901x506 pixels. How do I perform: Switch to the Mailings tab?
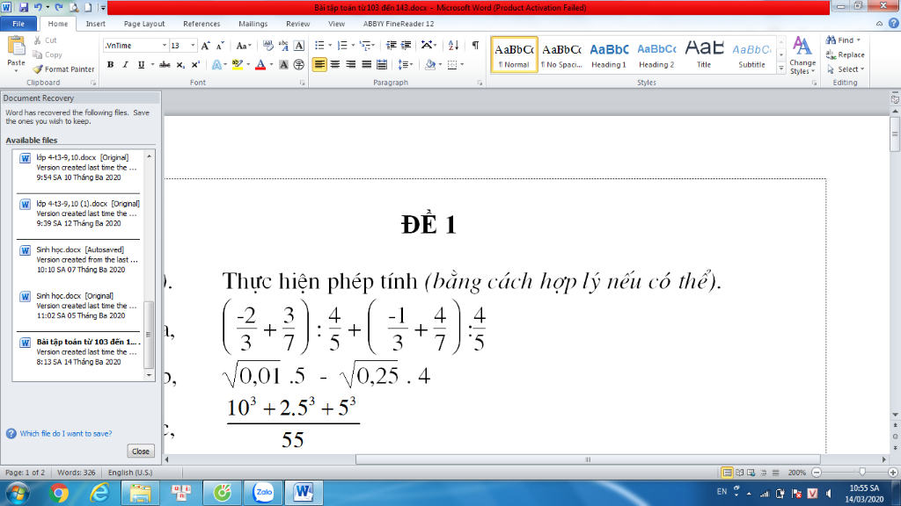pyautogui.click(x=253, y=24)
